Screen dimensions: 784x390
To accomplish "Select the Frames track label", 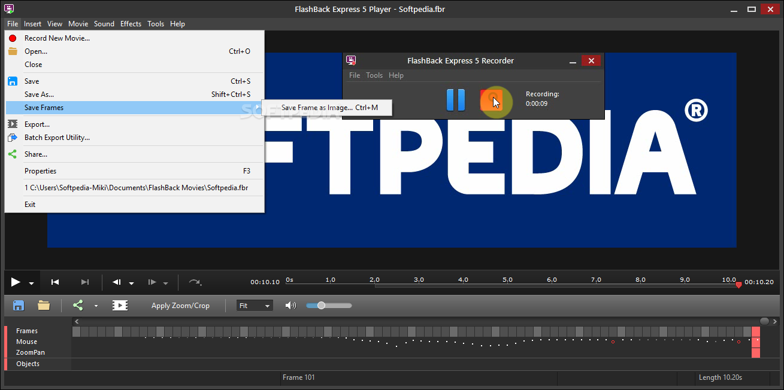I will [27, 331].
